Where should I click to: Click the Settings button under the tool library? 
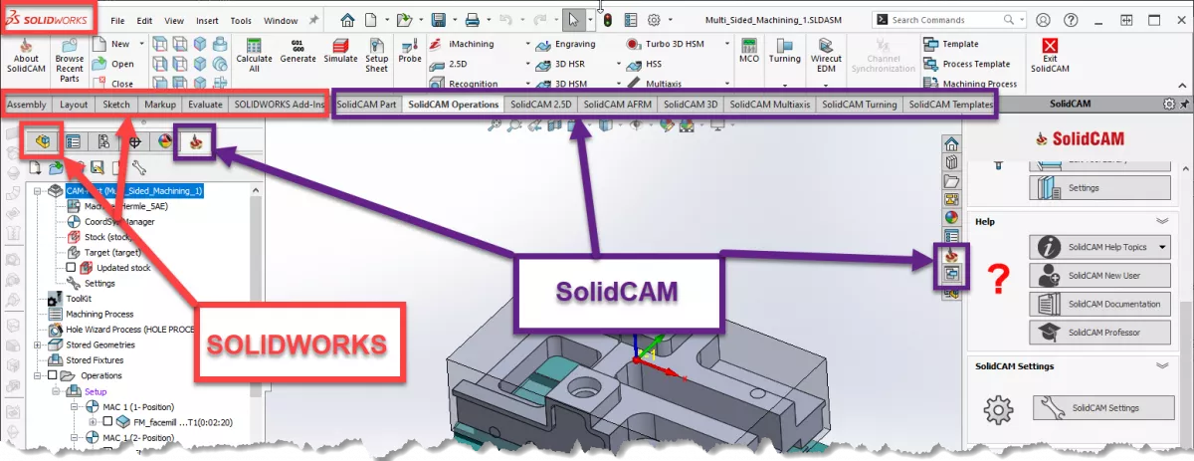pyautogui.click(x=1099, y=186)
